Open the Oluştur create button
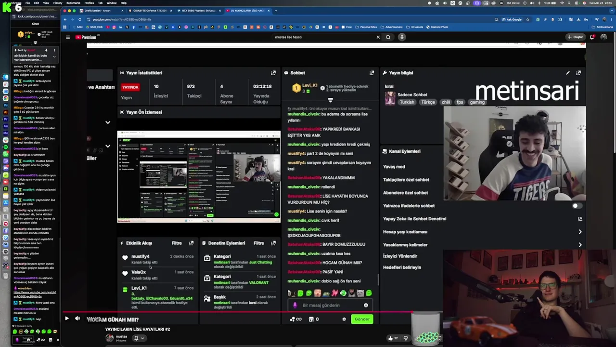Screen dimensions: 616x347 click(x=575, y=37)
